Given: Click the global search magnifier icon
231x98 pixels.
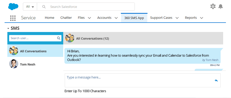Looking at the screenshot, I should click(x=44, y=7).
